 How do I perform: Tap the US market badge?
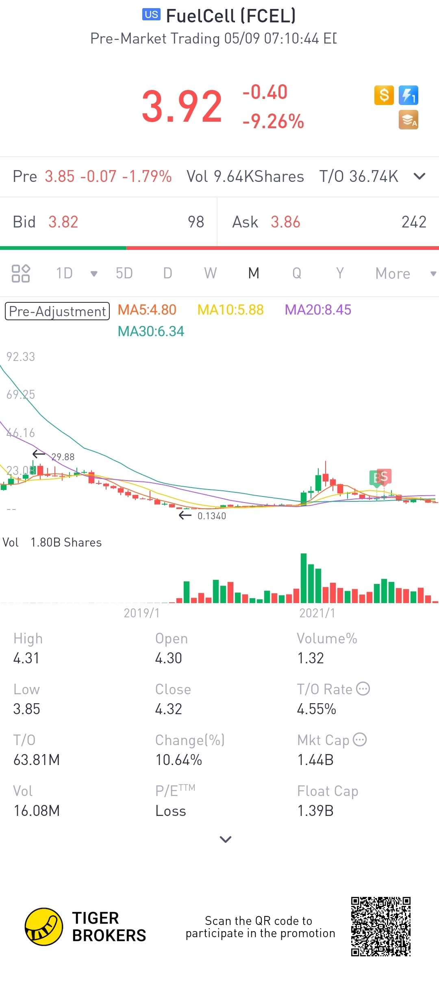pyautogui.click(x=151, y=15)
